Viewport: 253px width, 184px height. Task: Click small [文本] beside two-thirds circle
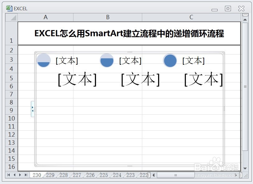pyautogui.click(x=130, y=61)
